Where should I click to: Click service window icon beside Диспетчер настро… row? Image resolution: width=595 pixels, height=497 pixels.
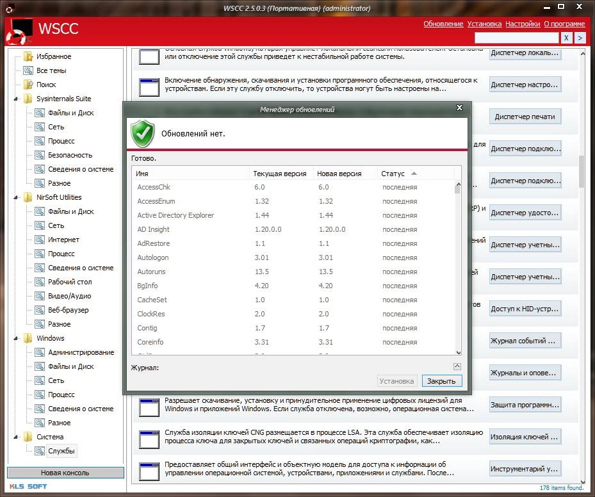149,87
